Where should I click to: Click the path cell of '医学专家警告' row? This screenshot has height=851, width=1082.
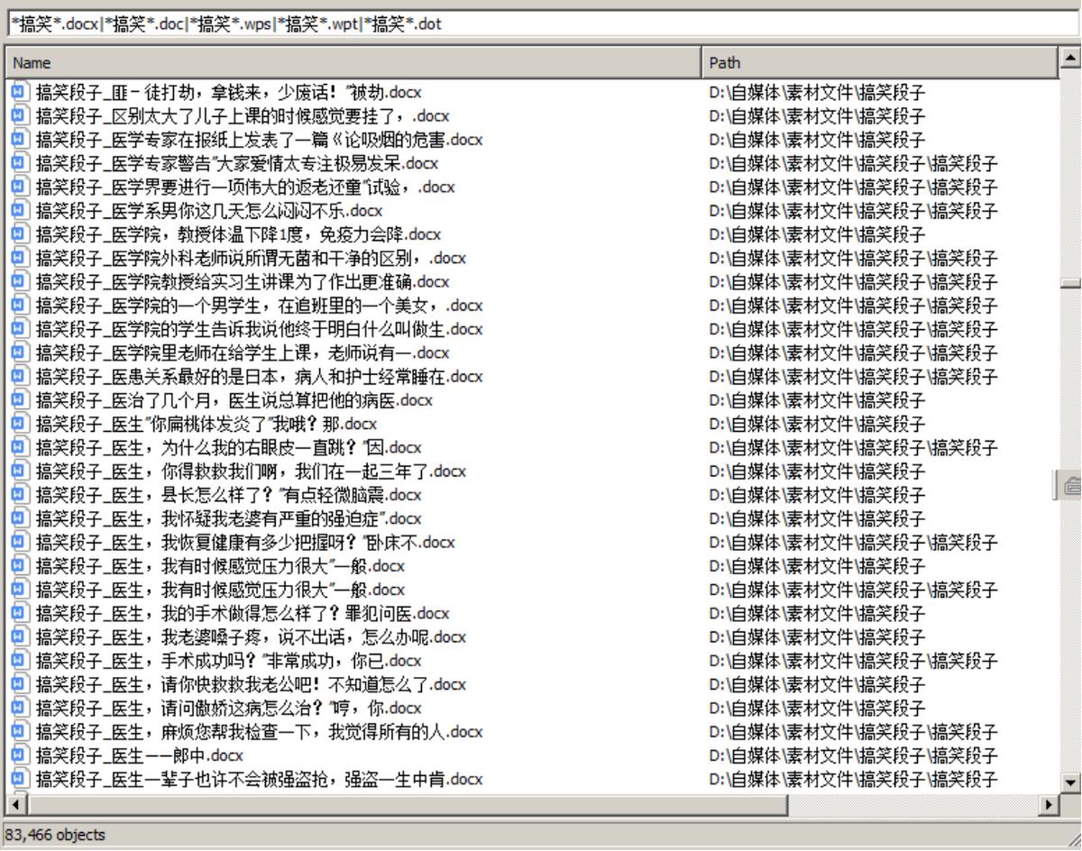click(853, 163)
